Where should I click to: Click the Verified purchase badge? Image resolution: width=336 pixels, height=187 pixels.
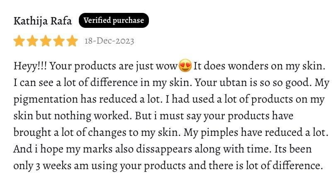pos(114,20)
